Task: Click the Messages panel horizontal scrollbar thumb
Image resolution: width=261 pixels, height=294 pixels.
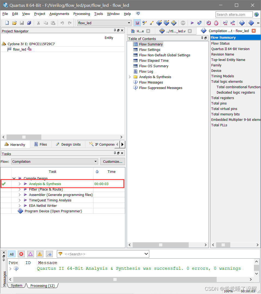Action: (115, 279)
